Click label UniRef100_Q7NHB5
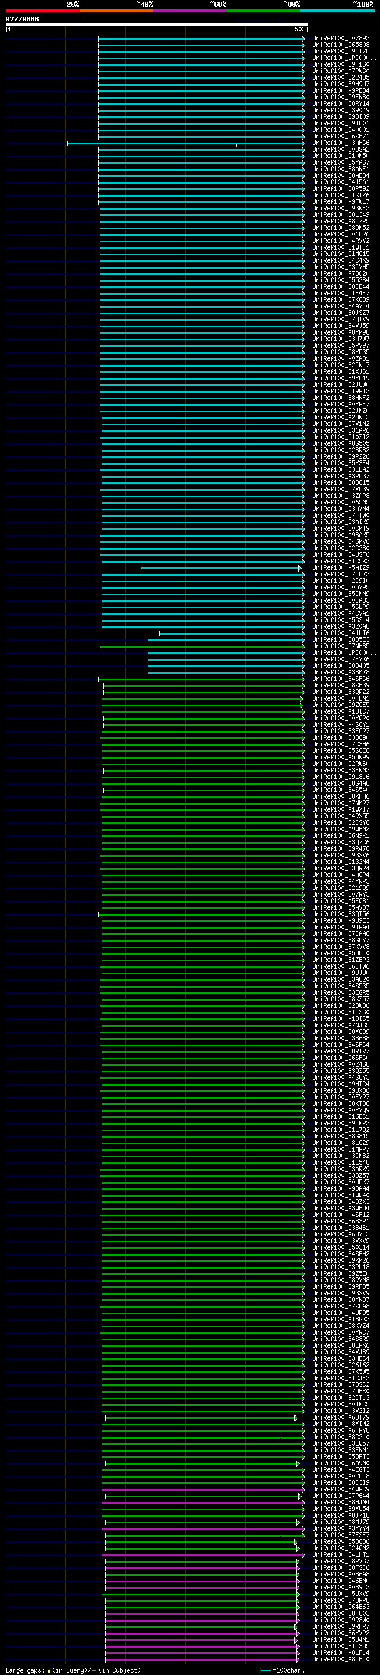 pos(341,646)
